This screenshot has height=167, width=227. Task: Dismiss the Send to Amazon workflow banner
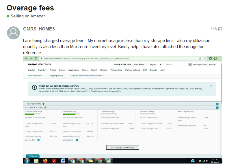pyautogui.click(x=211, y=86)
